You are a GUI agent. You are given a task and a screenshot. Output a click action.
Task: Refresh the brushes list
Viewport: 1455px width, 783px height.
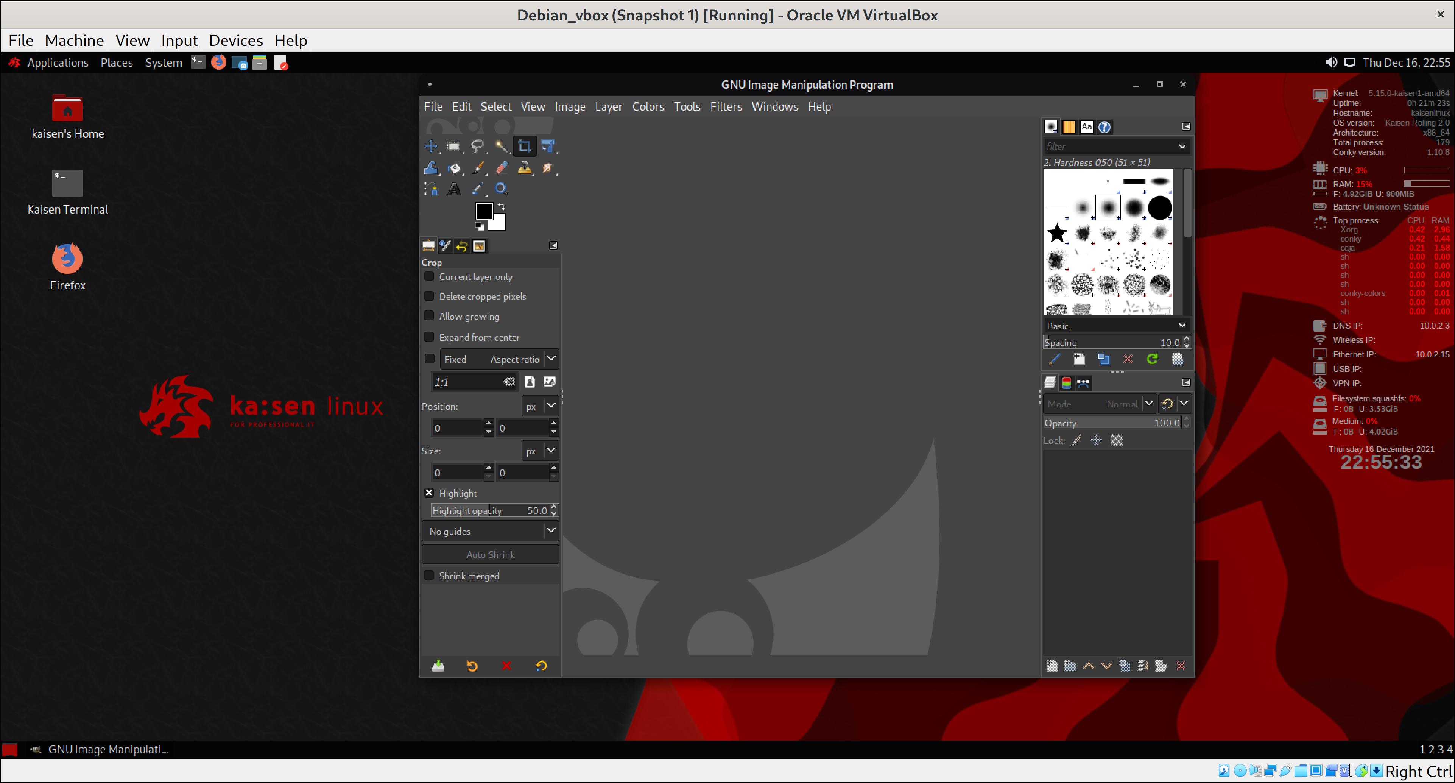point(1152,359)
